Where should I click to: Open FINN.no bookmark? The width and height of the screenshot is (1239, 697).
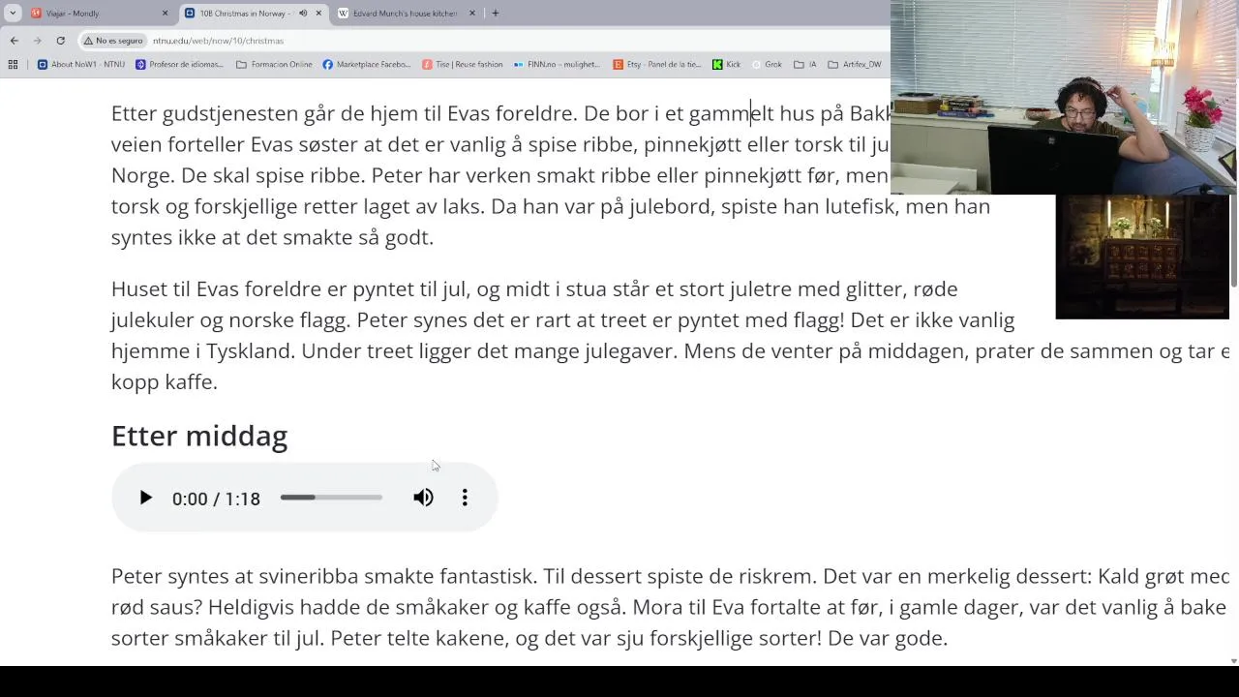557,65
